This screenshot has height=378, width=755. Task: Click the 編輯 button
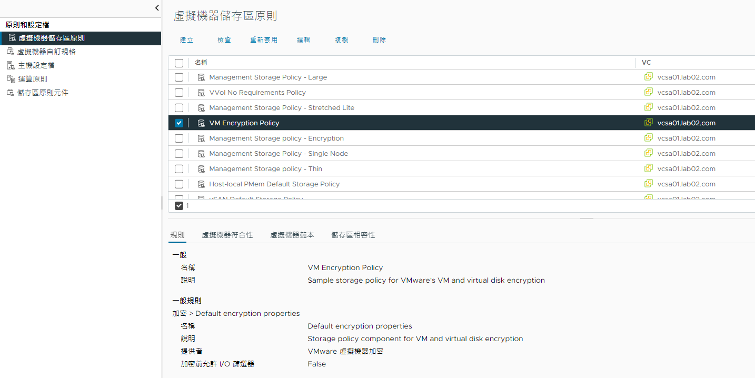click(304, 40)
